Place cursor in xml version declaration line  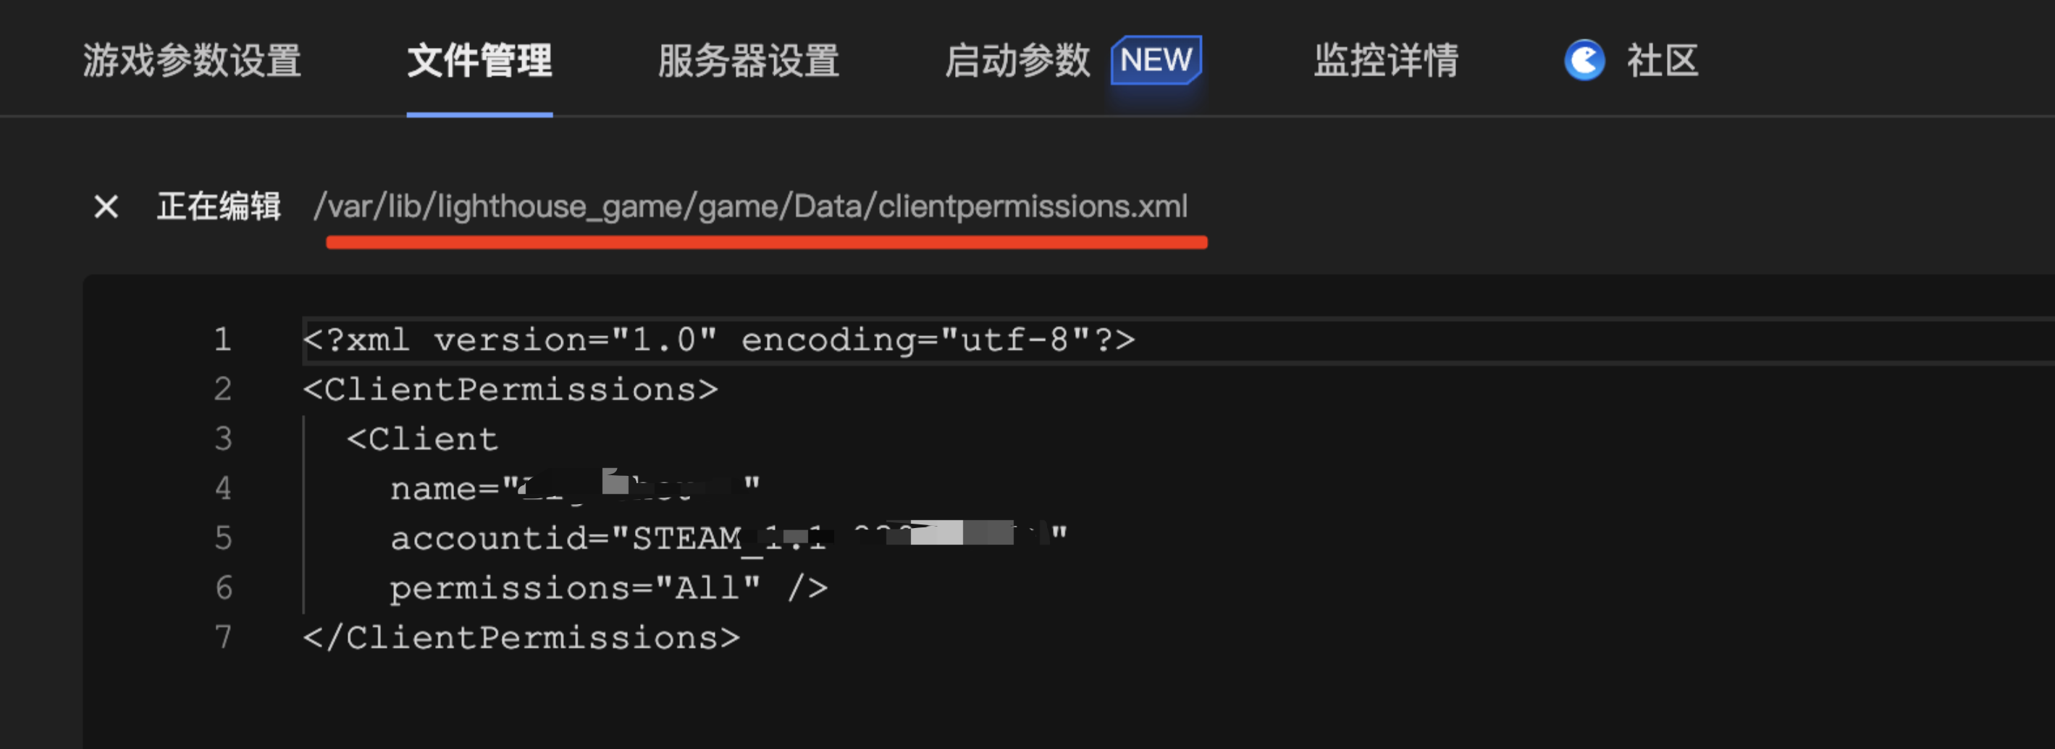point(718,340)
